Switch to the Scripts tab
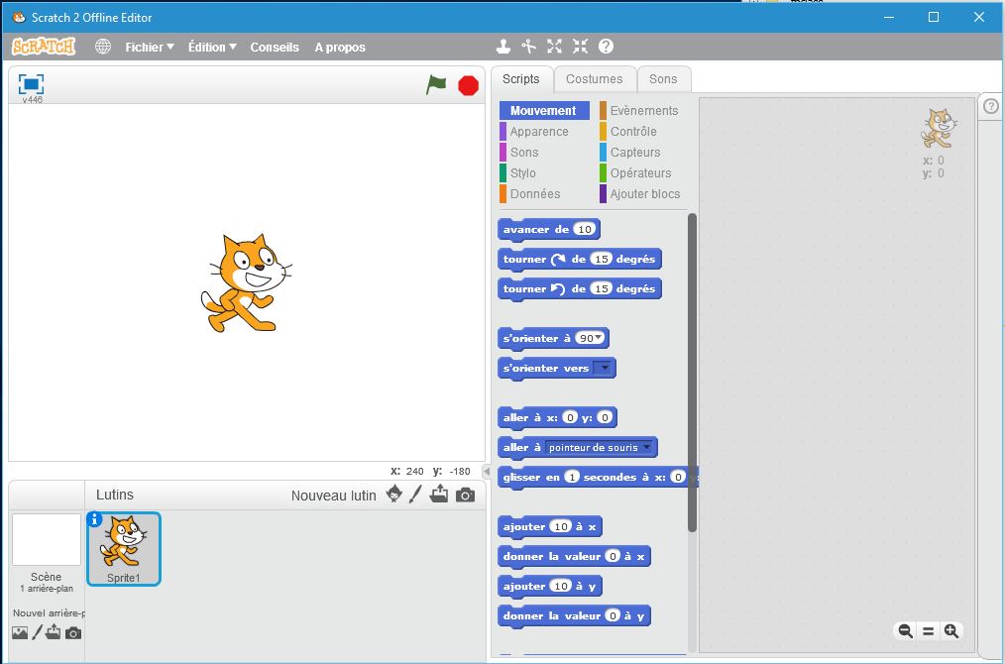 coord(521,79)
